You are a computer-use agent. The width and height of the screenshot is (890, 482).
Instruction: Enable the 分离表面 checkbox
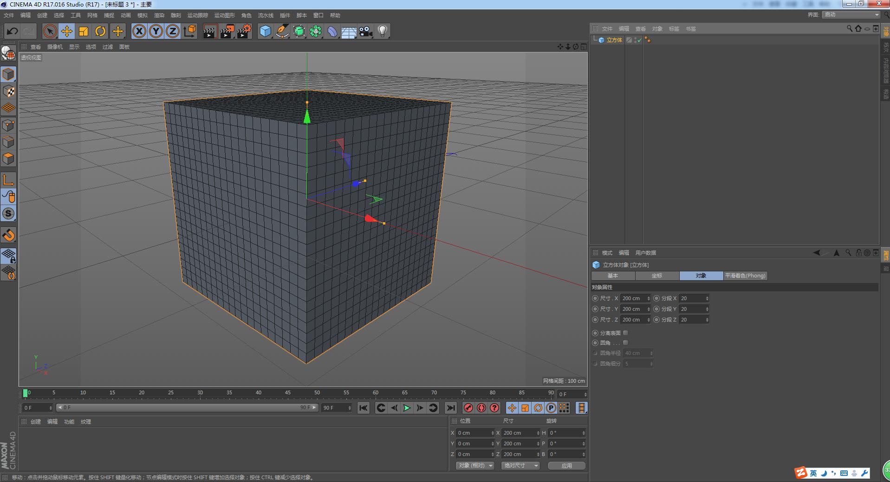(625, 333)
